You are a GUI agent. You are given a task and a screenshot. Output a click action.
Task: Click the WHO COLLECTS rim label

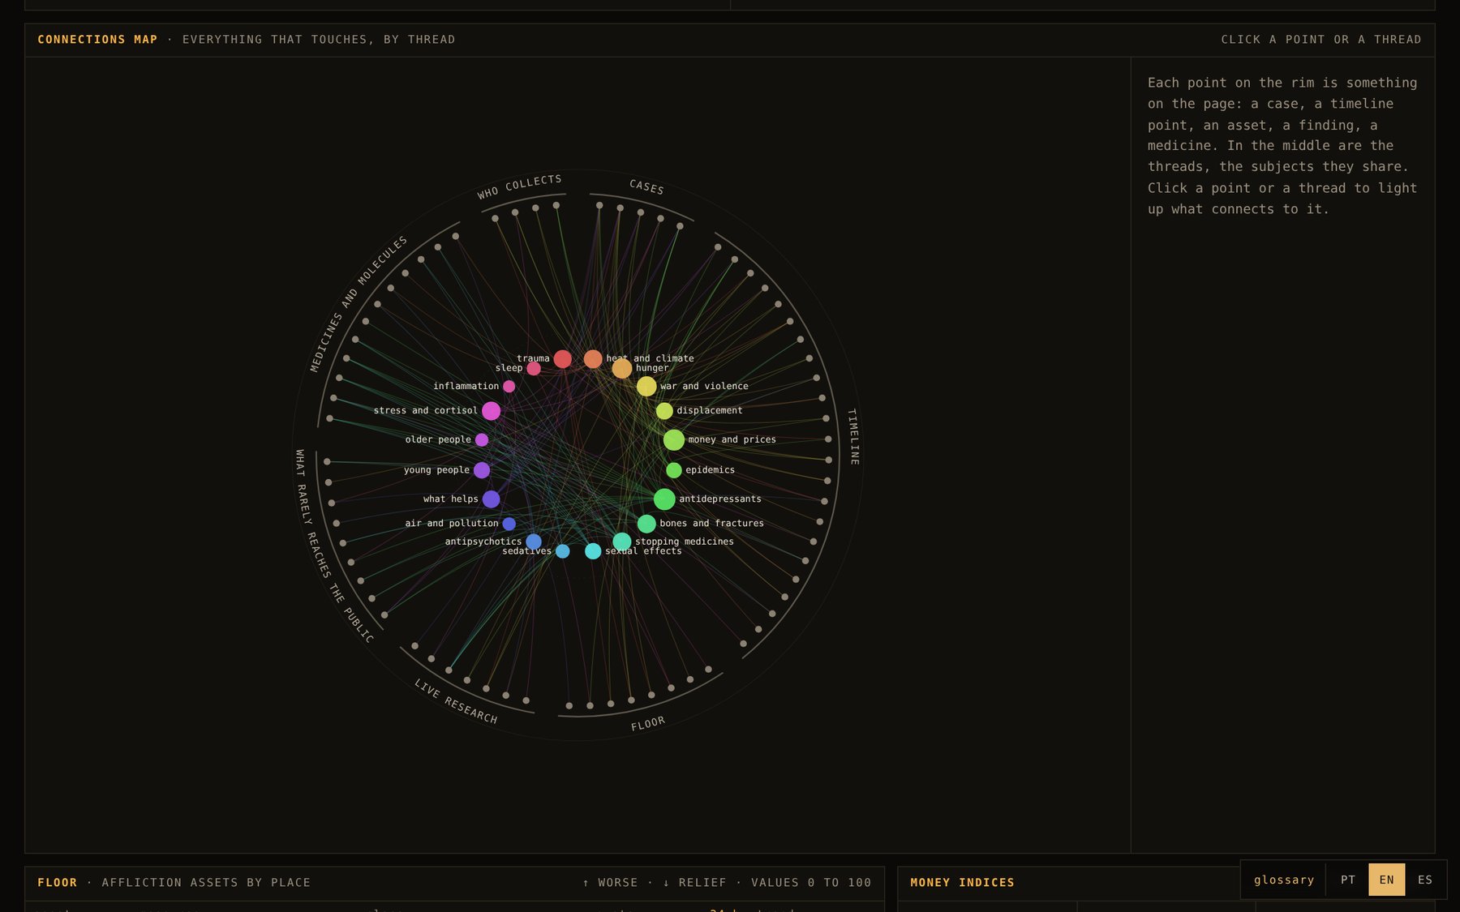click(x=519, y=186)
